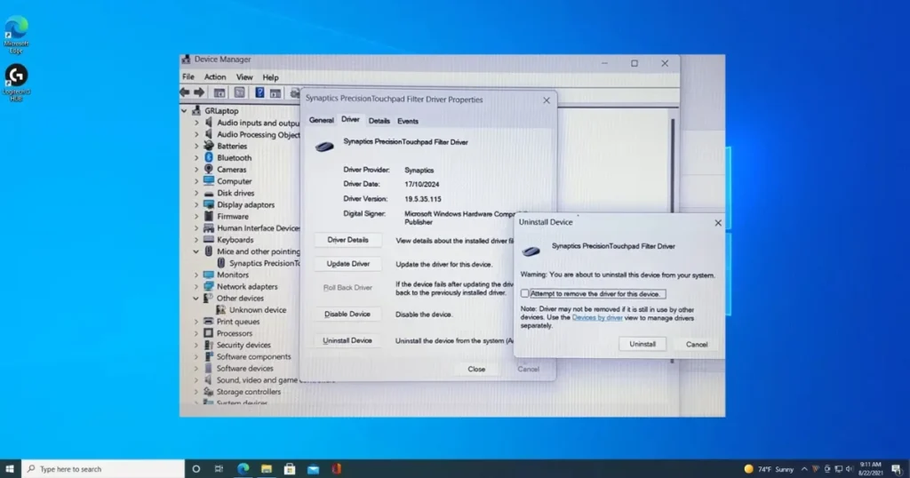The image size is (910, 478).
Task: Click the Disable Device button
Action: coord(347,314)
